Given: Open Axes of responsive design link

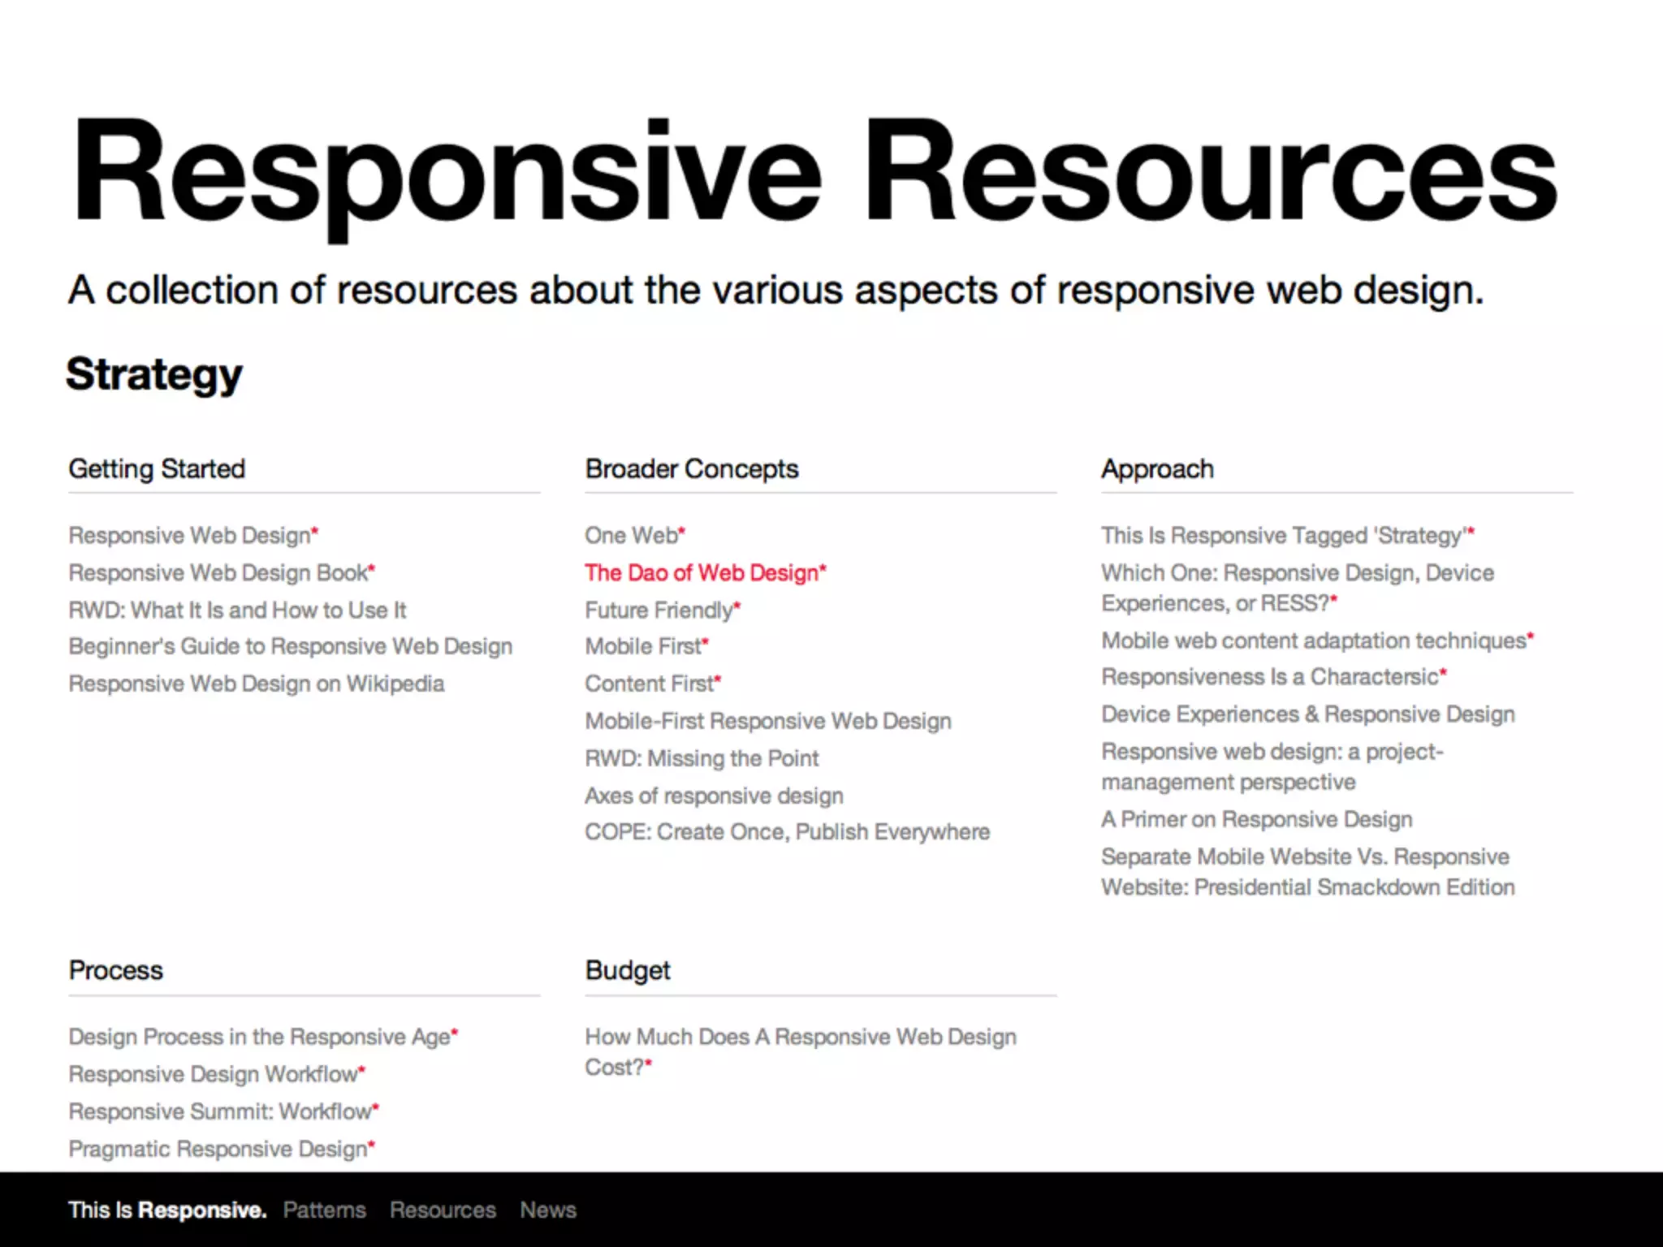Looking at the screenshot, I should pyautogui.click(x=714, y=796).
